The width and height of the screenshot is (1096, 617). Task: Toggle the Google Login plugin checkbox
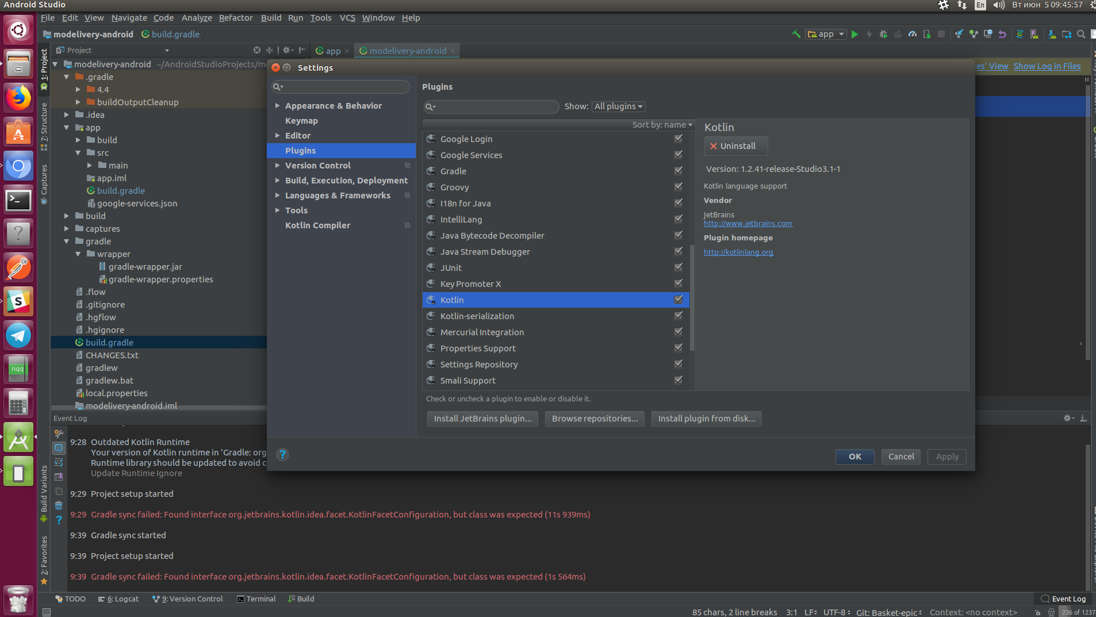(x=679, y=139)
